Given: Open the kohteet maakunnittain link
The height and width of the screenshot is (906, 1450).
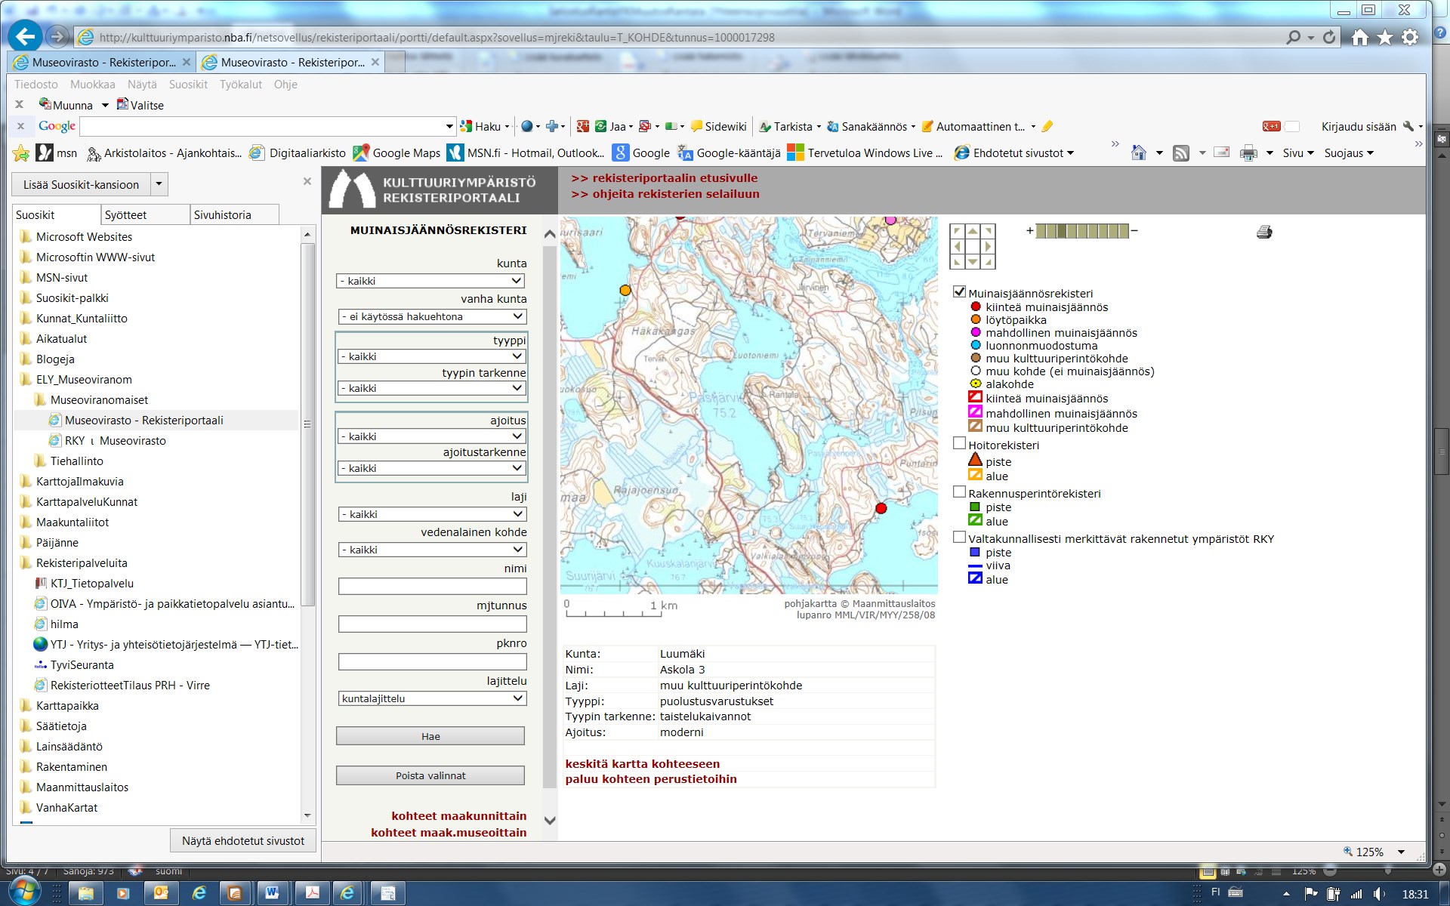Looking at the screenshot, I should 459,816.
